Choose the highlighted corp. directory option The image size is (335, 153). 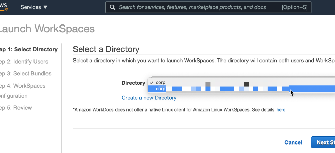click(x=241, y=89)
